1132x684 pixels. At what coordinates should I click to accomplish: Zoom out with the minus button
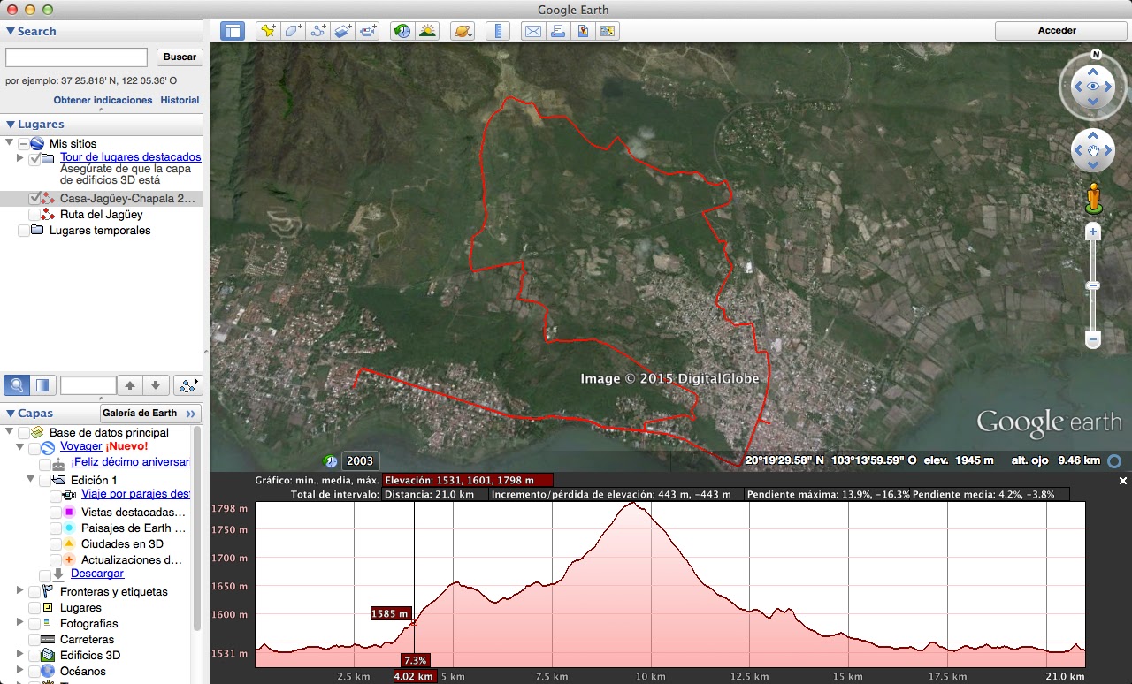tap(1093, 339)
